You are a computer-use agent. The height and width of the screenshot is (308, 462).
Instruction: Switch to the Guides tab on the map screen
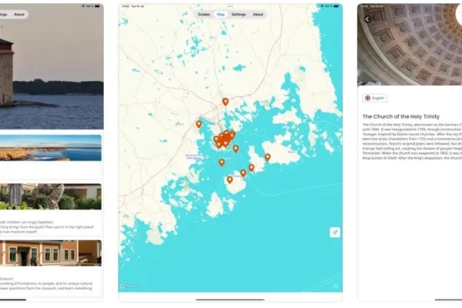pyautogui.click(x=203, y=15)
